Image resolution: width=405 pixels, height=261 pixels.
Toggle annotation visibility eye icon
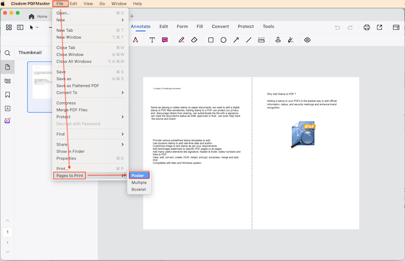click(x=307, y=40)
